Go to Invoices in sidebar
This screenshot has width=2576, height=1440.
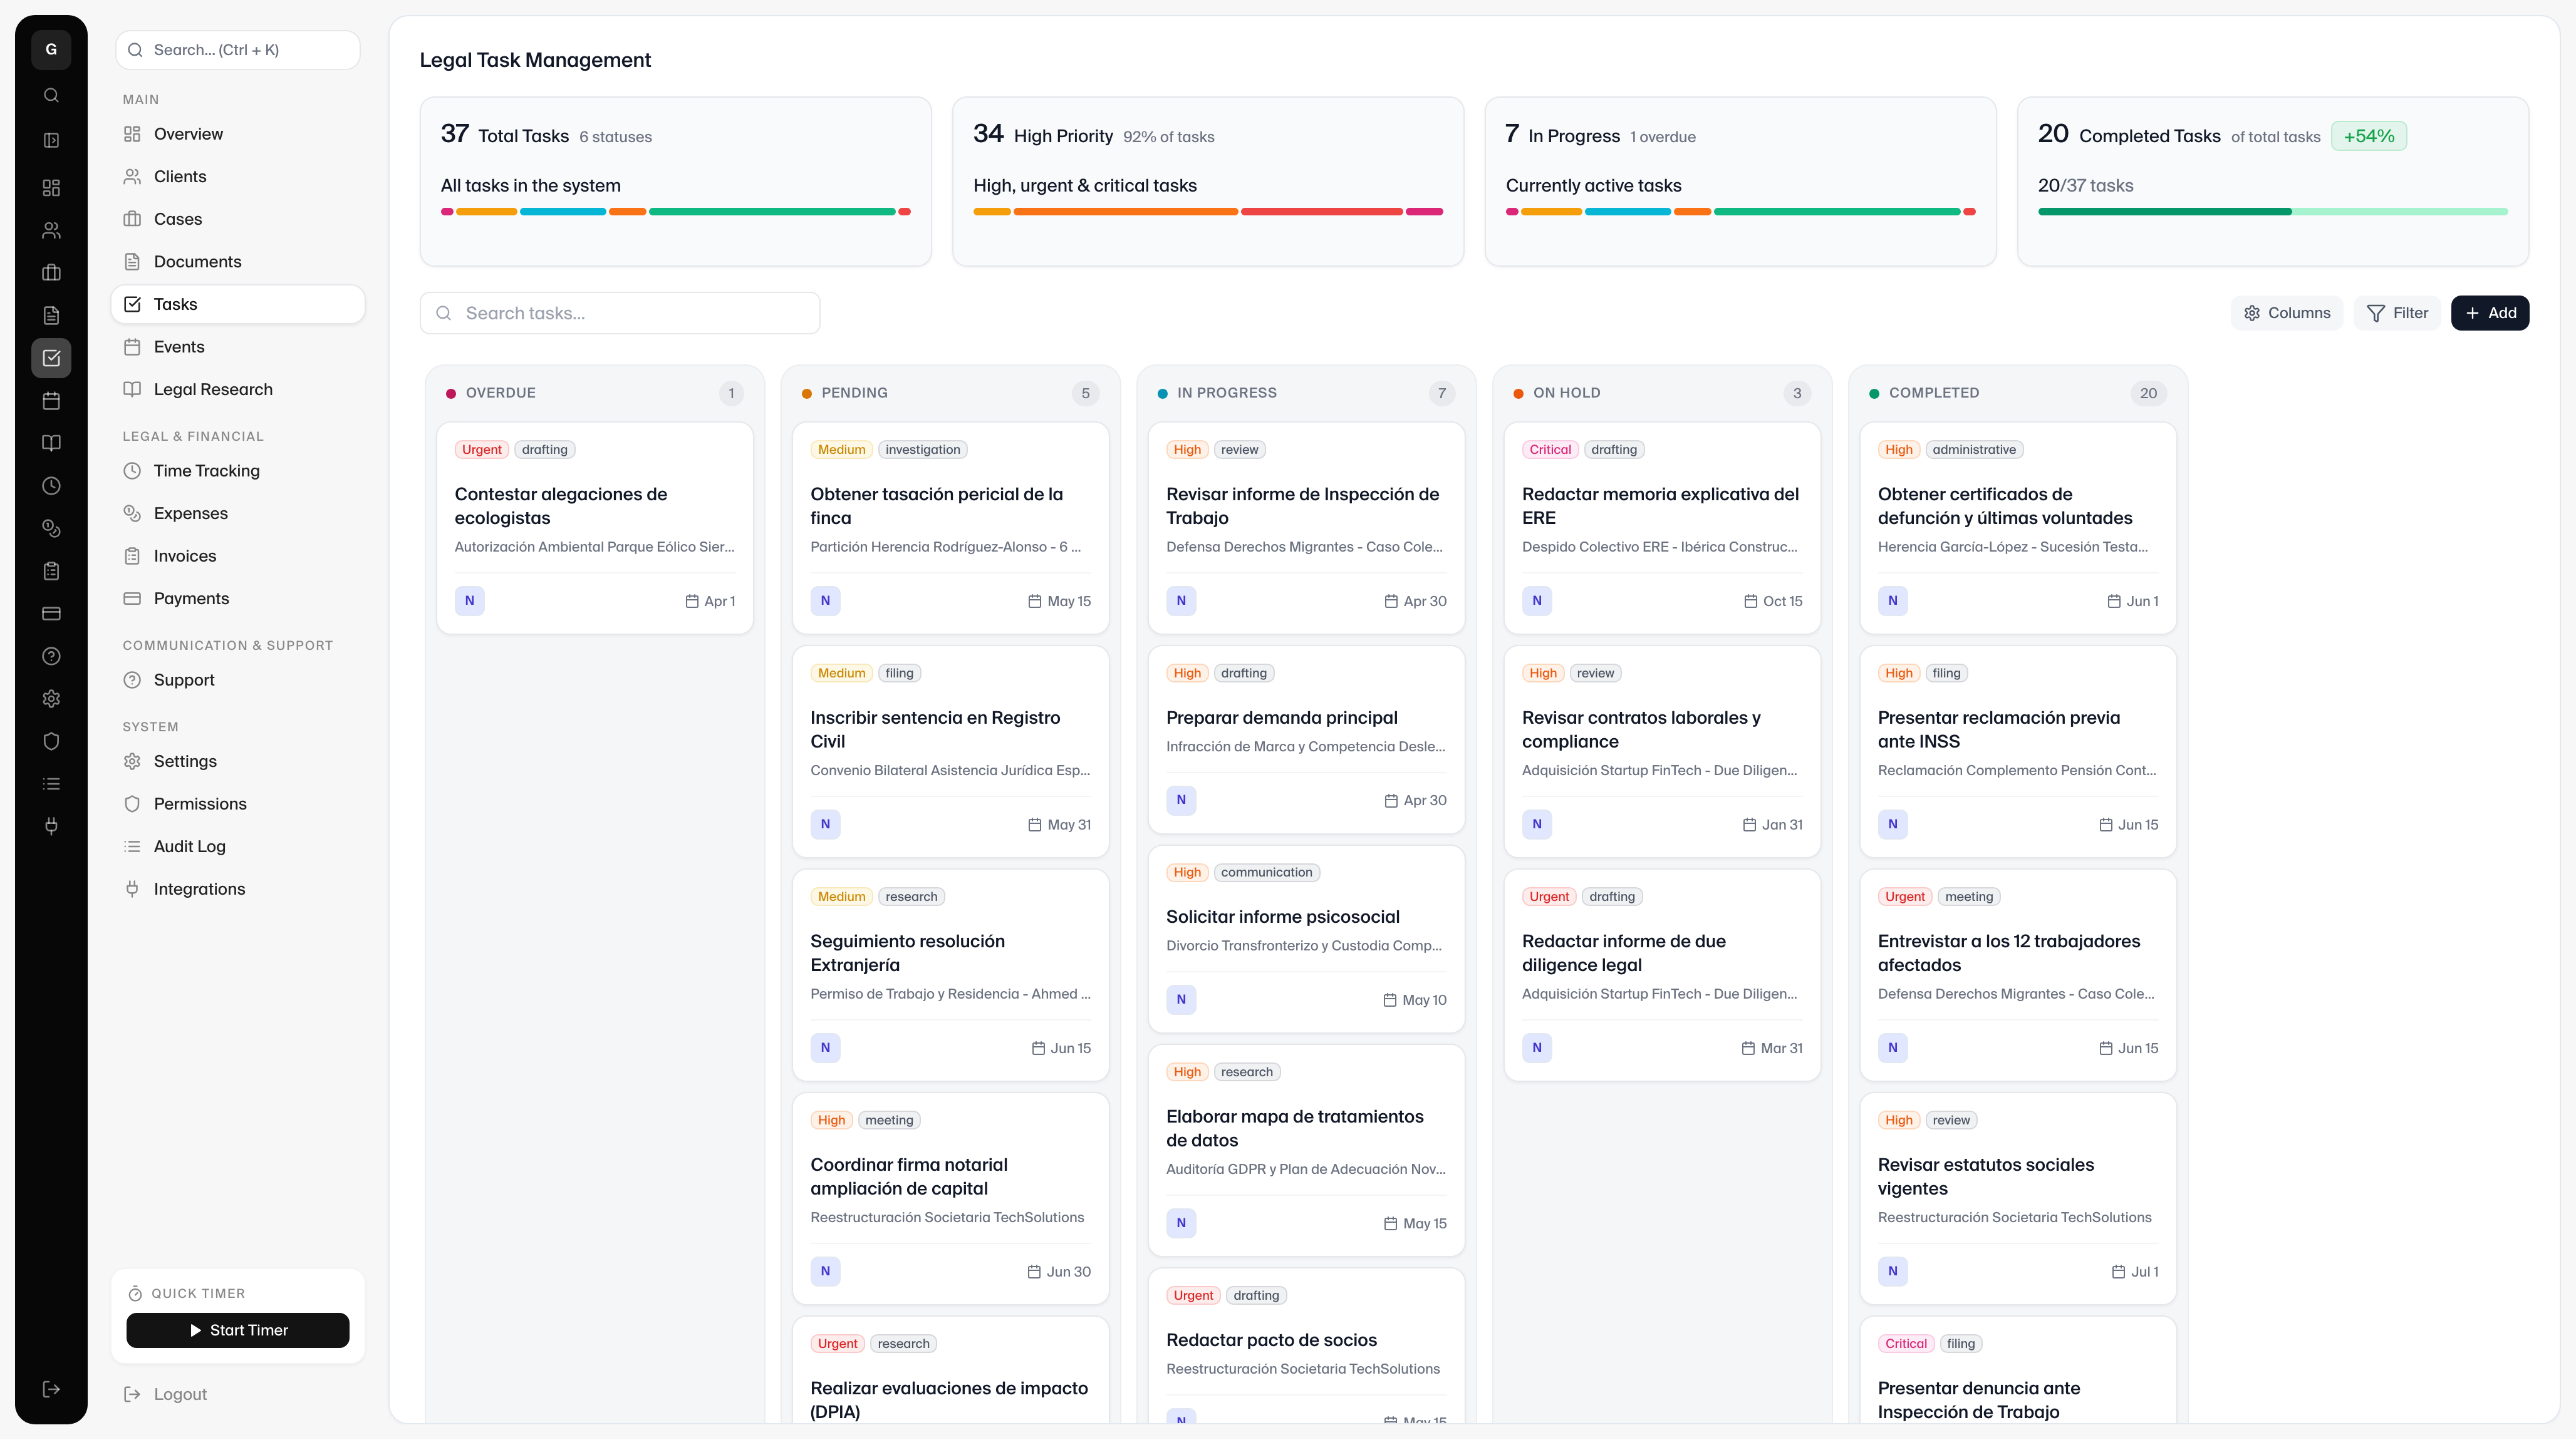[184, 557]
